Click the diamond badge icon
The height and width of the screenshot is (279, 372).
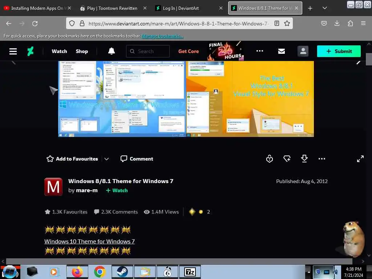(192, 212)
